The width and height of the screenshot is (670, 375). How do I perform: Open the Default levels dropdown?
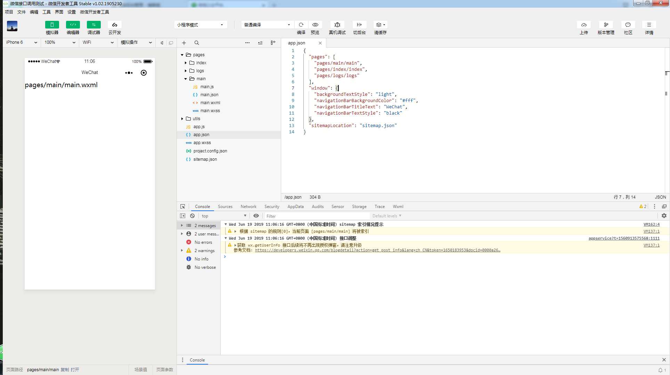(x=387, y=216)
